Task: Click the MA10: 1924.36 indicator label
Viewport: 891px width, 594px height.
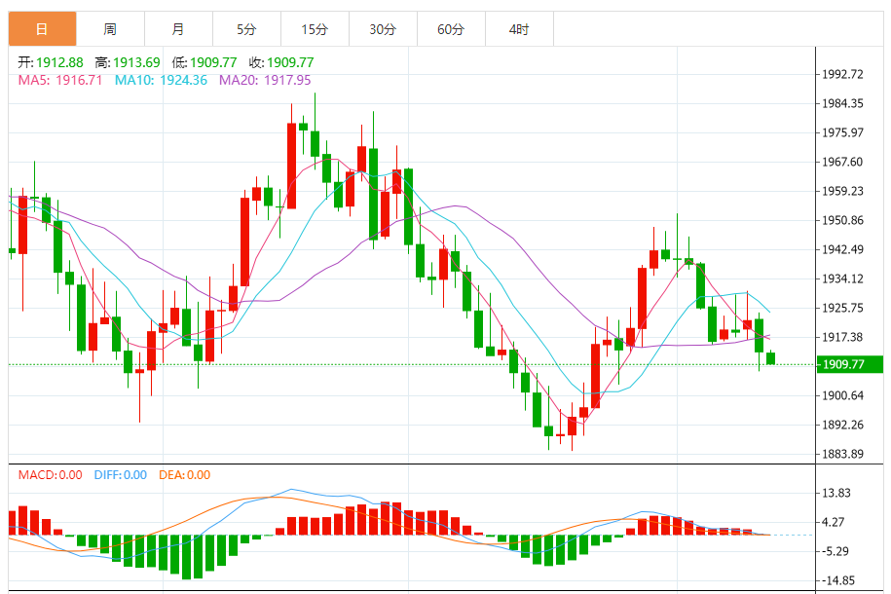Action: tap(162, 80)
